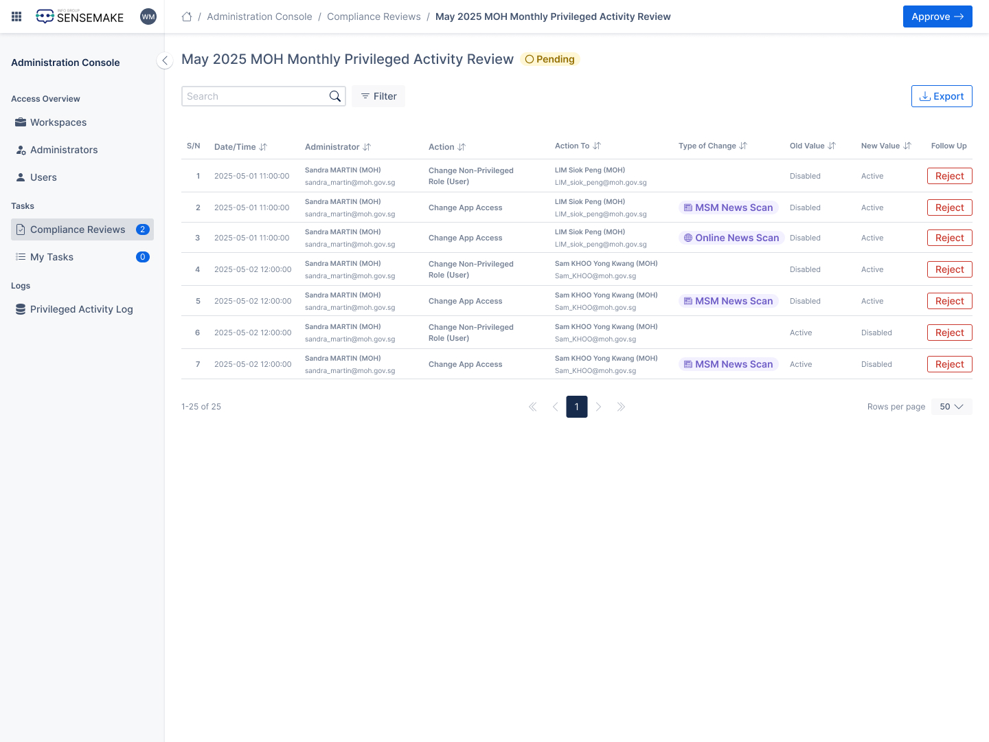Screen dimensions: 989x742
Task: Collapse the sidebar with the chevron button
Action: coord(165,61)
